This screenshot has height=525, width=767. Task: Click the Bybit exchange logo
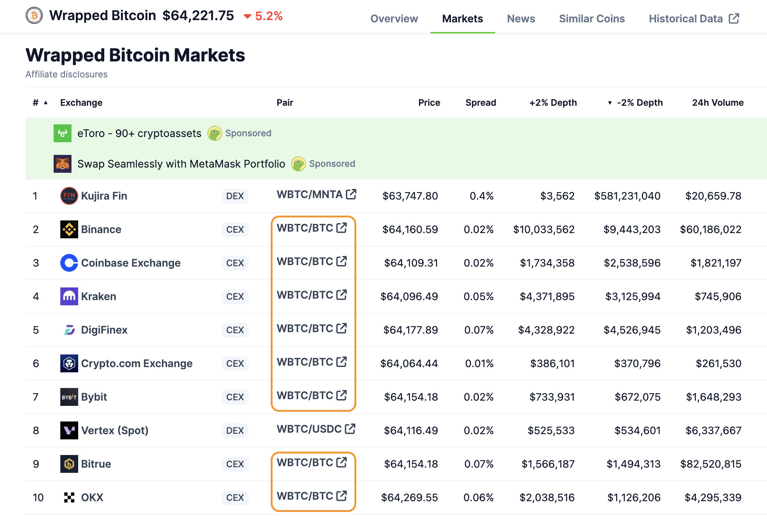point(69,397)
